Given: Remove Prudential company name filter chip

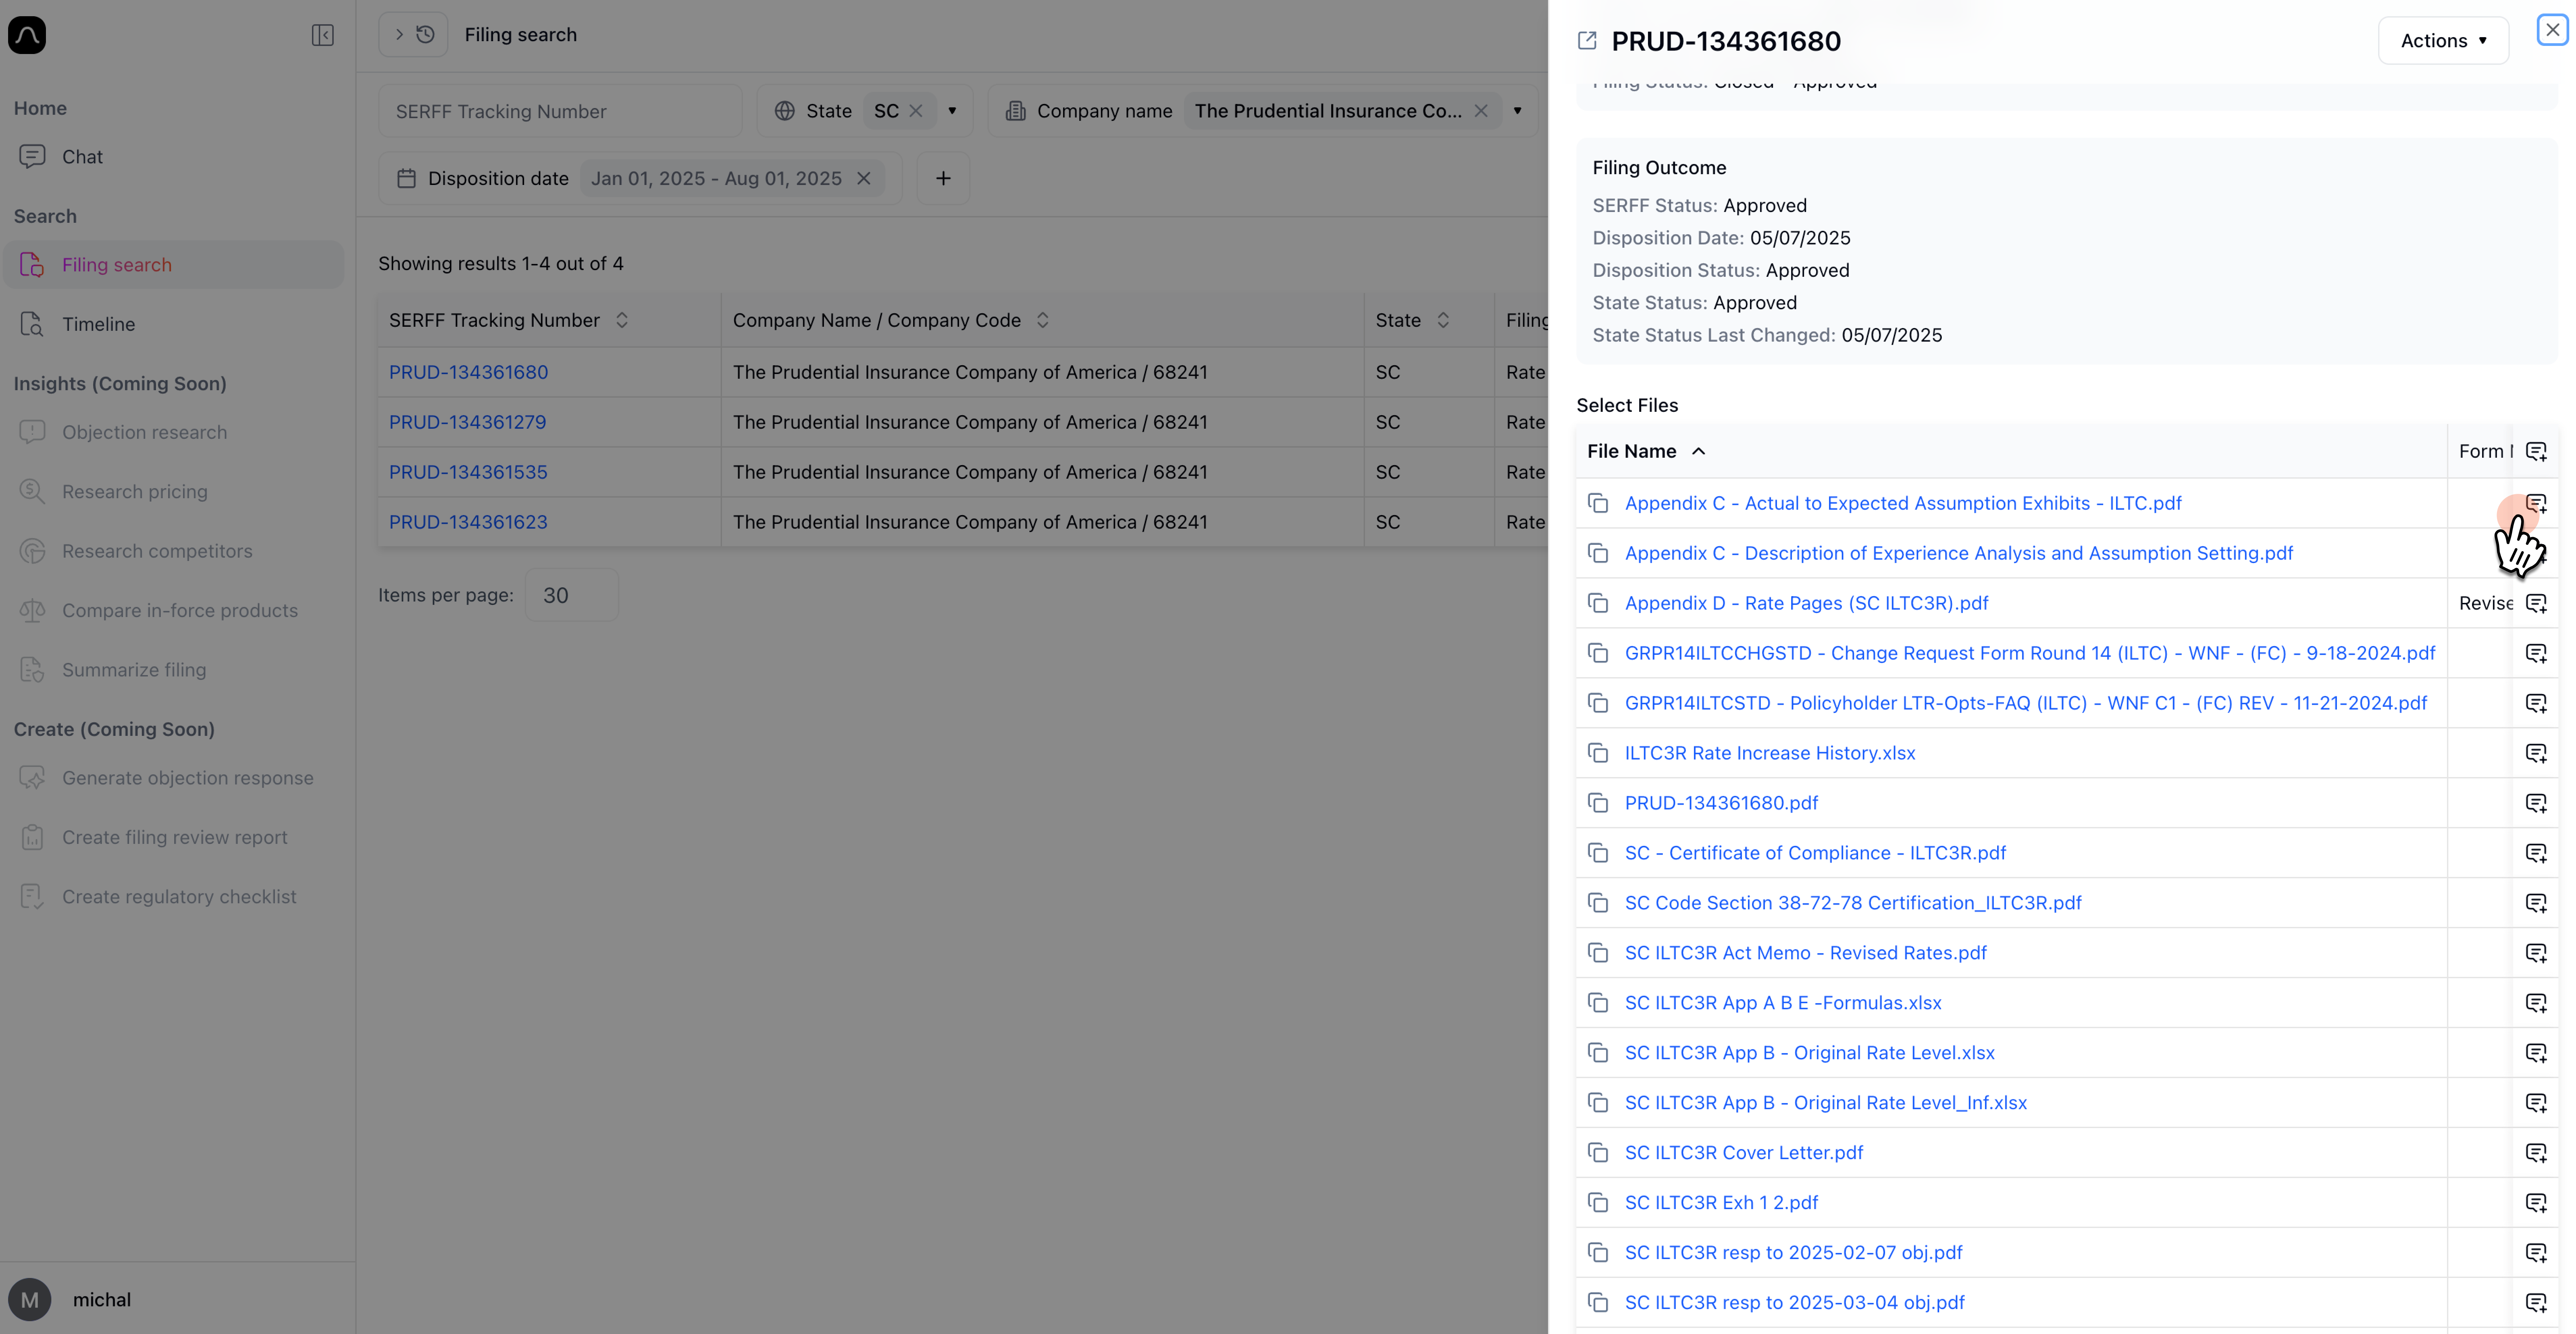Looking at the screenshot, I should click(x=1481, y=111).
